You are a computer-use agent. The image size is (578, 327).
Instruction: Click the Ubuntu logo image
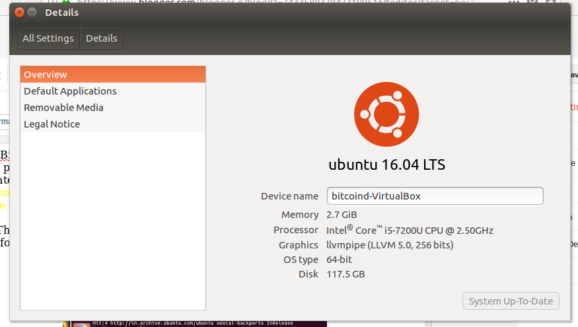click(386, 114)
